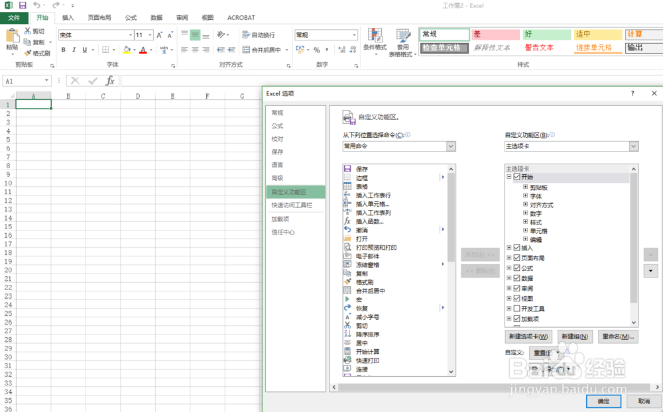Uncheck the 数据 tab checkbox
The image size is (663, 412).
[516, 278]
